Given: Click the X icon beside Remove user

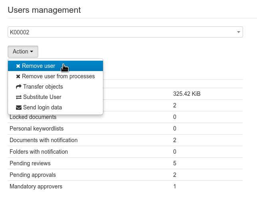Looking at the screenshot, I should [x=18, y=66].
